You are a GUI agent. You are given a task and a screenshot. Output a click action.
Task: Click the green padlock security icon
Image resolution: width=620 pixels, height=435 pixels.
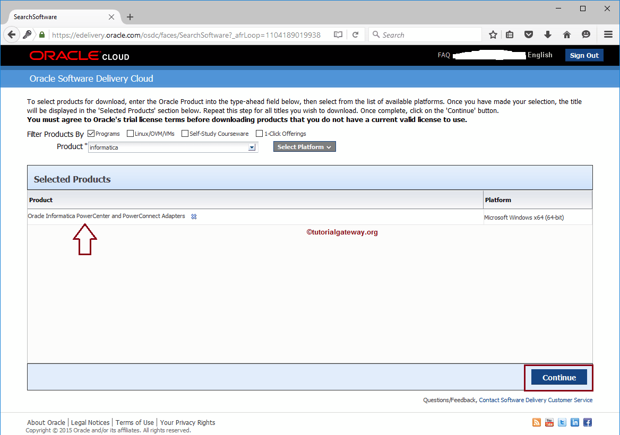pyautogui.click(x=42, y=35)
